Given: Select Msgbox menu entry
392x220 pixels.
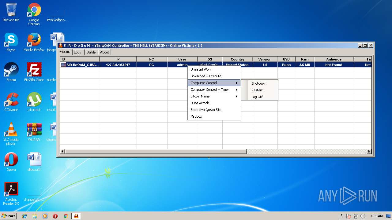Looking at the screenshot, I should click(214, 116).
